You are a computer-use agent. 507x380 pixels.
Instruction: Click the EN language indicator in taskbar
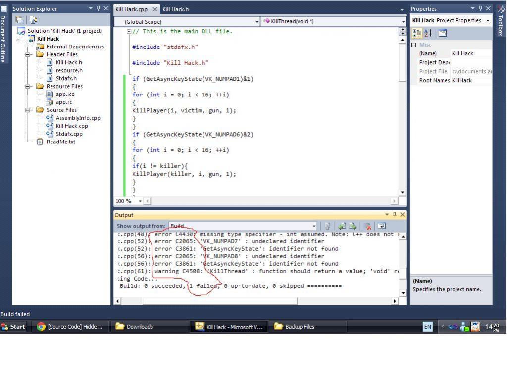[427, 327]
